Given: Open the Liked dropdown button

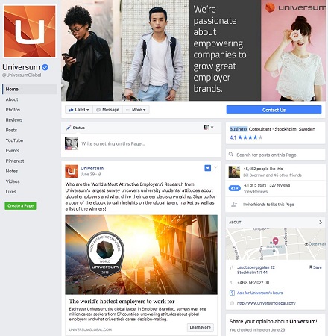Looking at the screenshot, I should 79,110.
